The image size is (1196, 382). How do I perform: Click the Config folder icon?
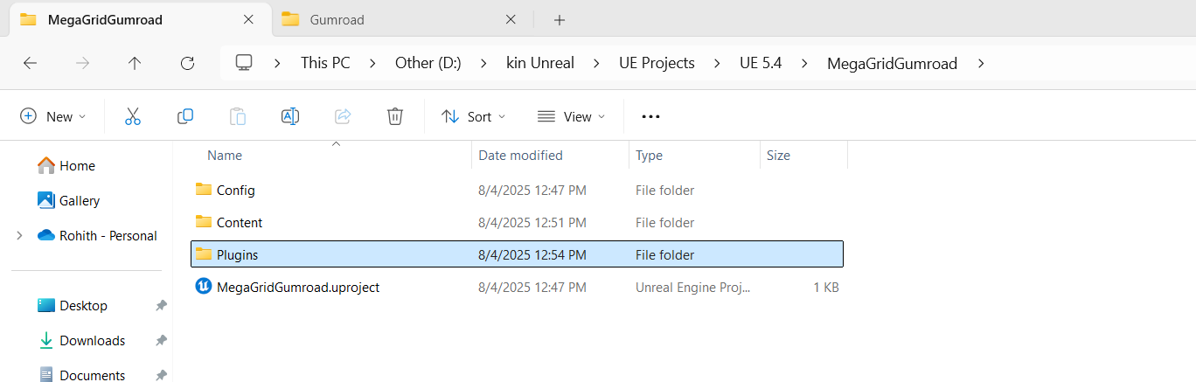pos(204,190)
